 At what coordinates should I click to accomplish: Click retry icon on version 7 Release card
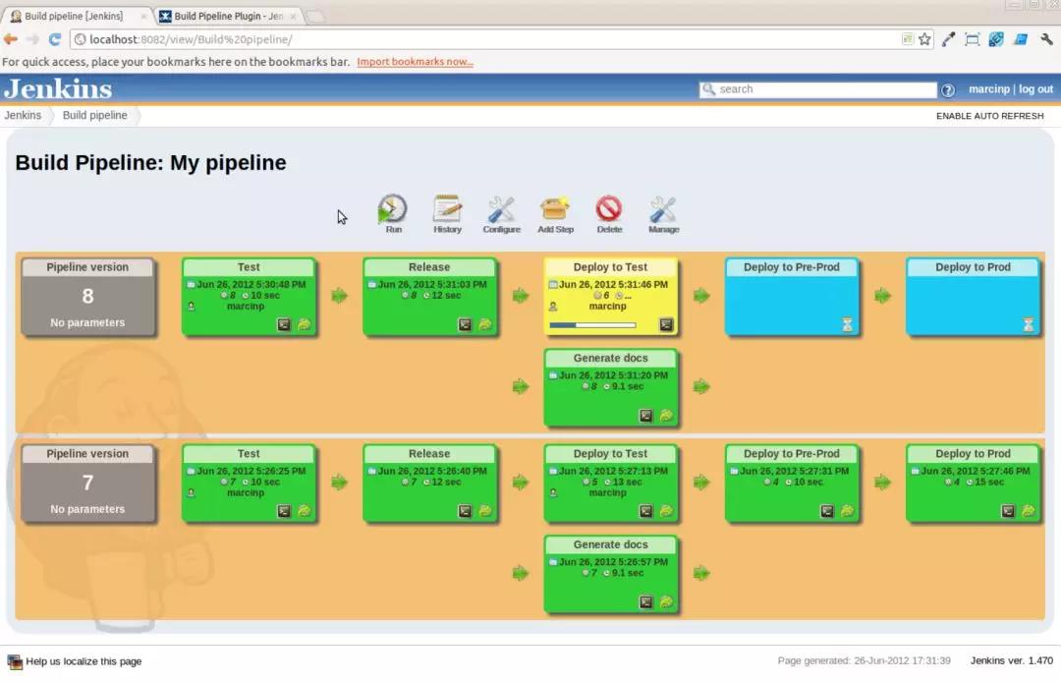pyautogui.click(x=485, y=511)
